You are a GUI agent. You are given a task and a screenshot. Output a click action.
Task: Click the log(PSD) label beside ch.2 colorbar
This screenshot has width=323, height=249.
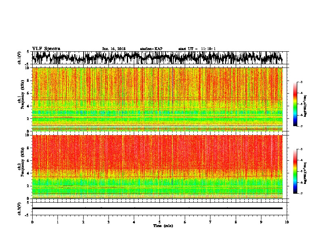pyautogui.click(x=305, y=173)
